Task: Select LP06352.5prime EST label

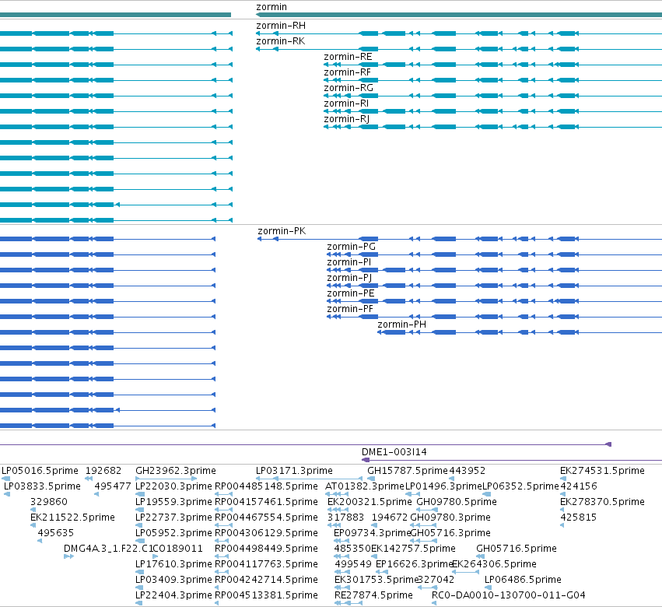Action: 520,486
